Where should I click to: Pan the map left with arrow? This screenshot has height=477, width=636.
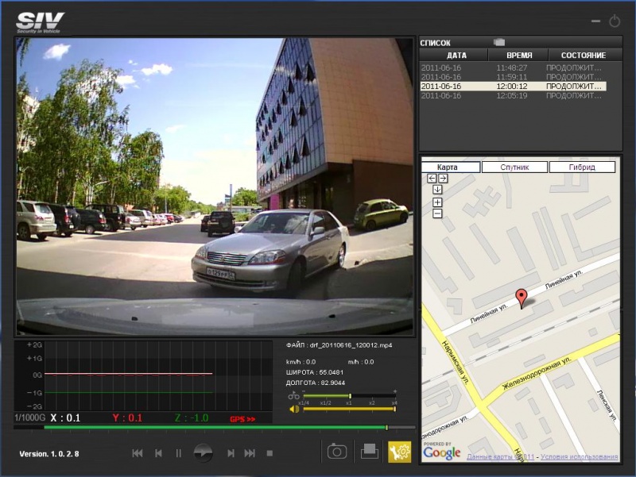pyautogui.click(x=432, y=179)
